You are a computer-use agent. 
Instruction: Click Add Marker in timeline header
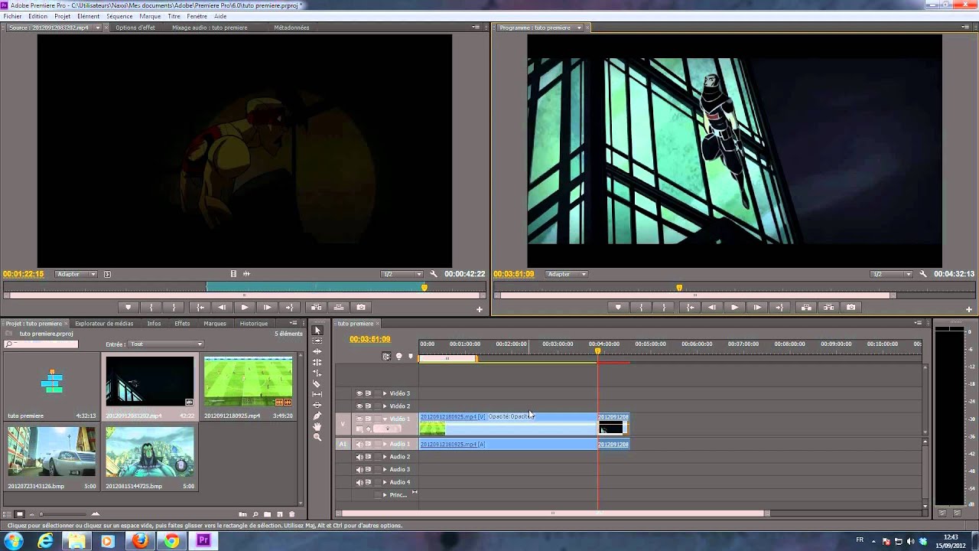(410, 356)
